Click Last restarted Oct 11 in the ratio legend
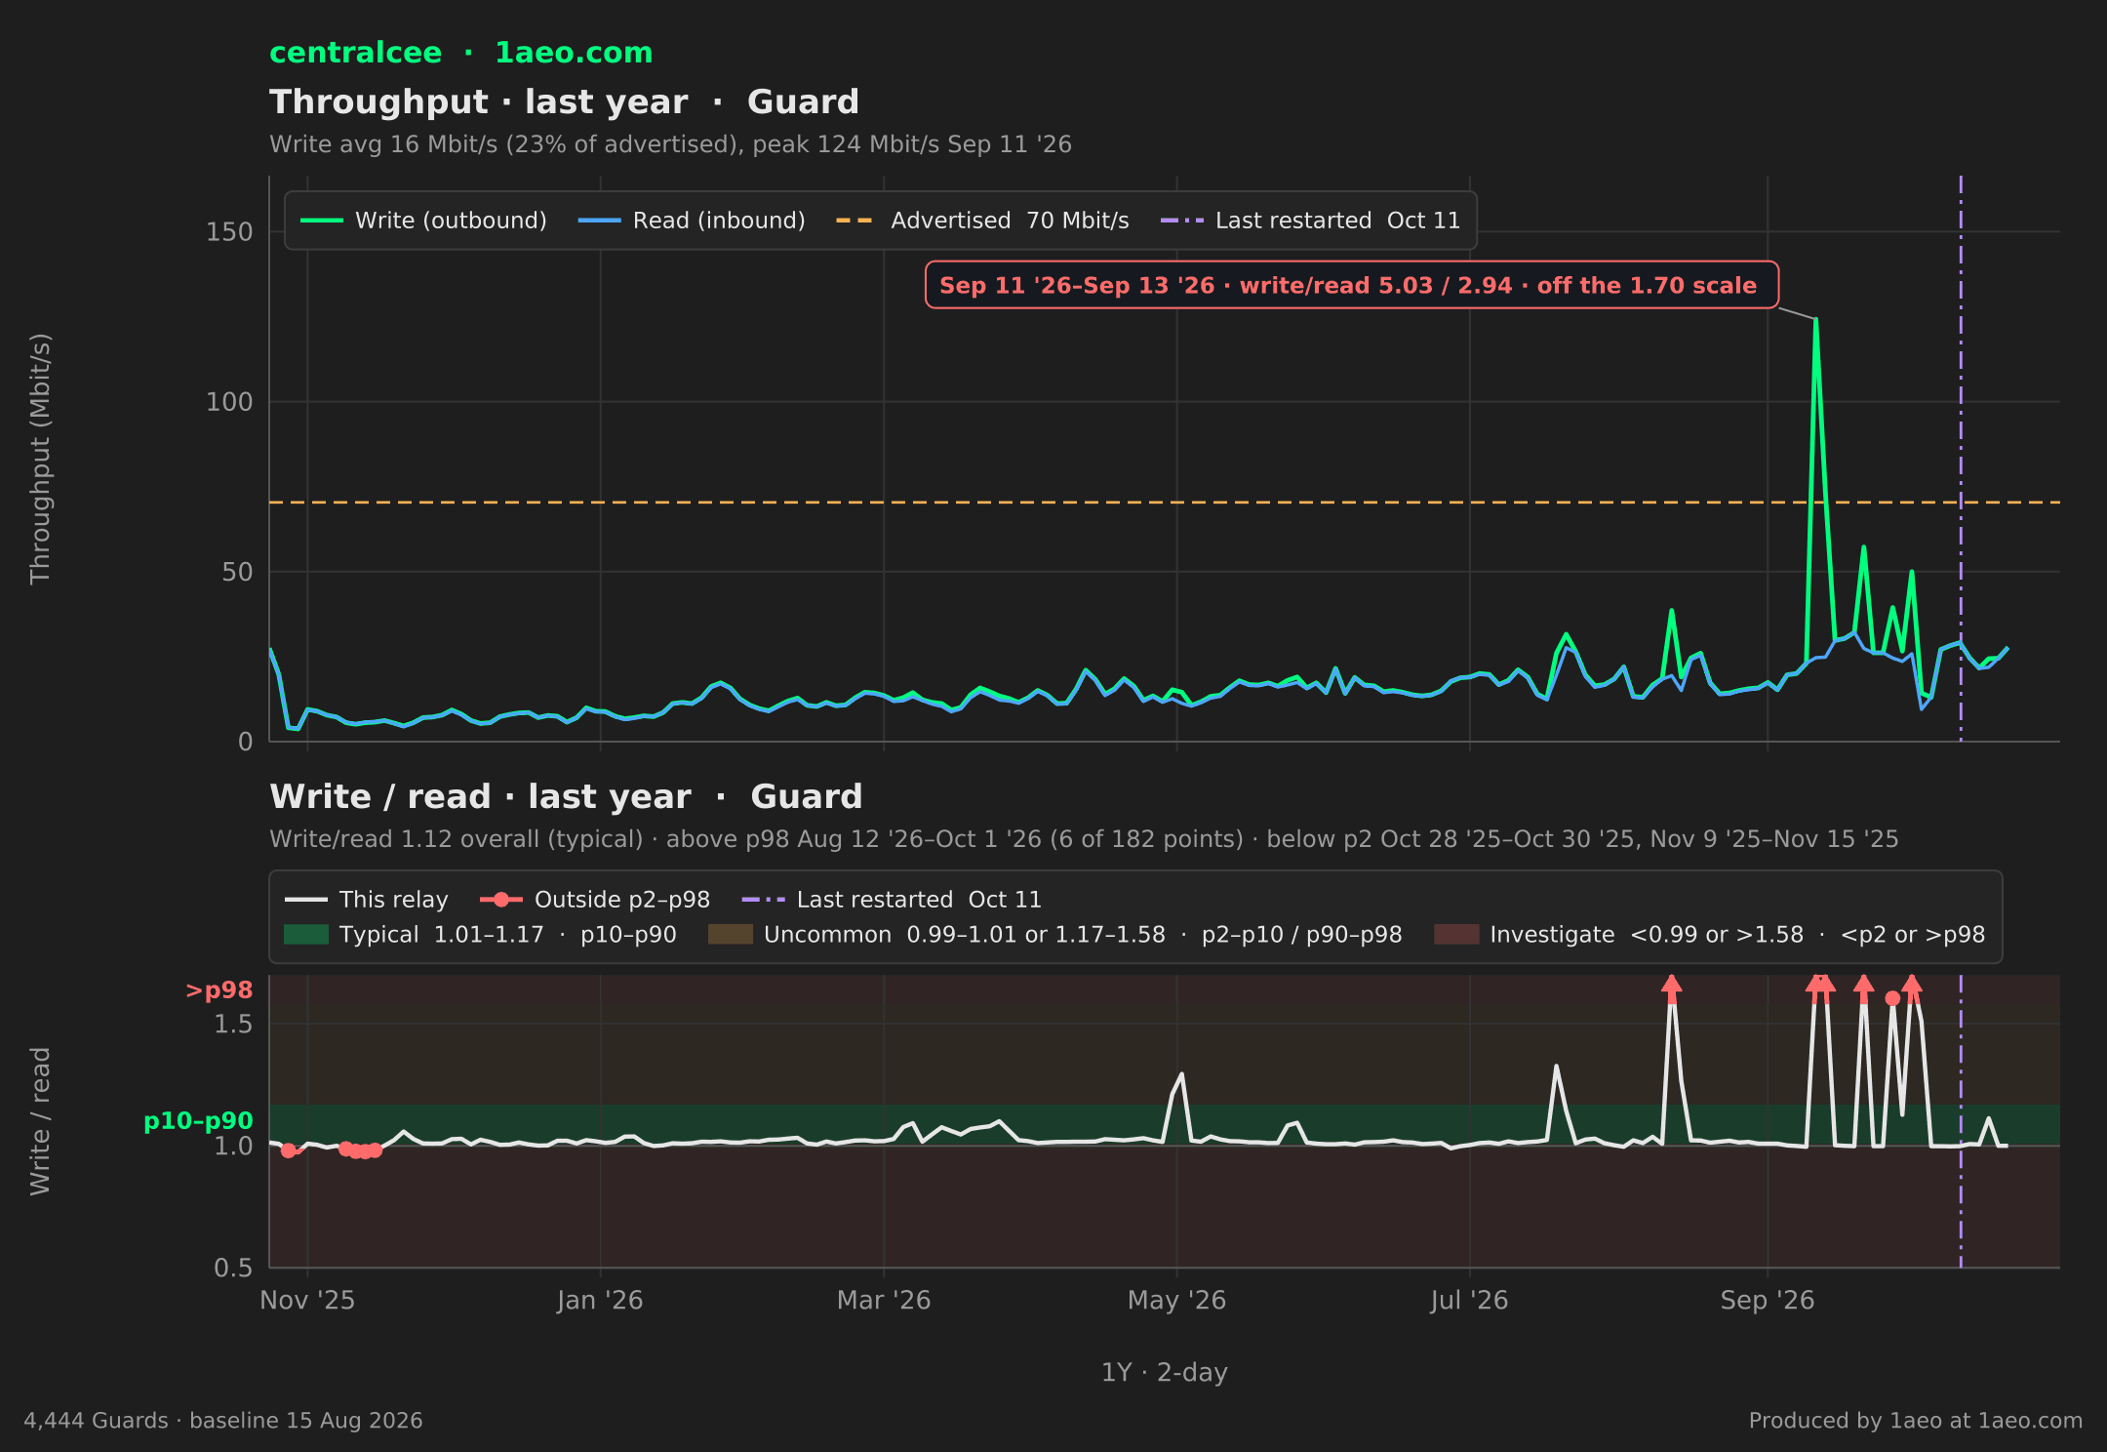The width and height of the screenshot is (2107, 1452). 892,900
